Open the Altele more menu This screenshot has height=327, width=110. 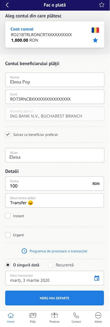point(98,317)
